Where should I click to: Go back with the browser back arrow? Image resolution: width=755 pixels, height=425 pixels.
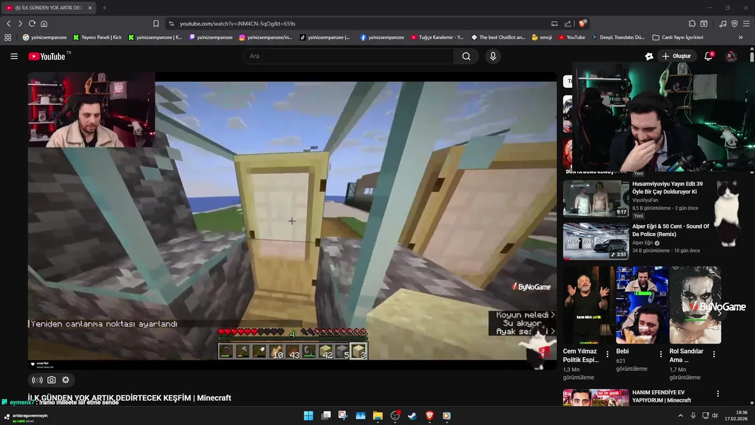tap(9, 24)
